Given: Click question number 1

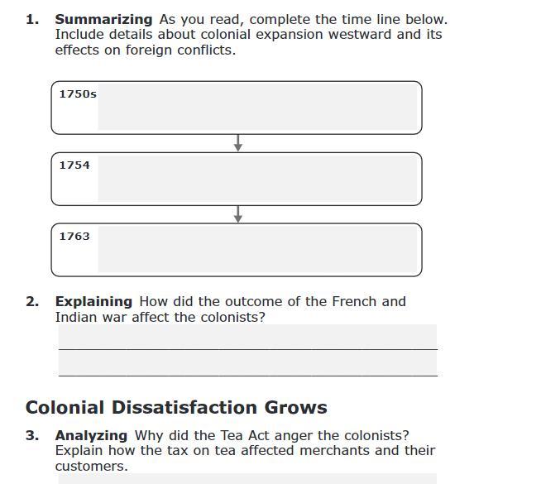Looking at the screenshot, I should [x=32, y=20].
